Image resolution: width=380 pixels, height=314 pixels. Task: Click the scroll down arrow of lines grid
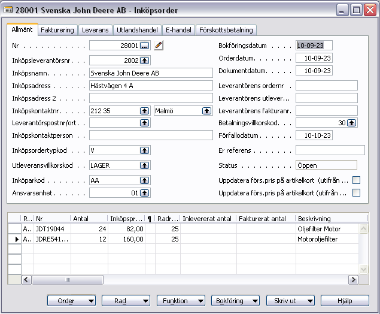point(363,269)
